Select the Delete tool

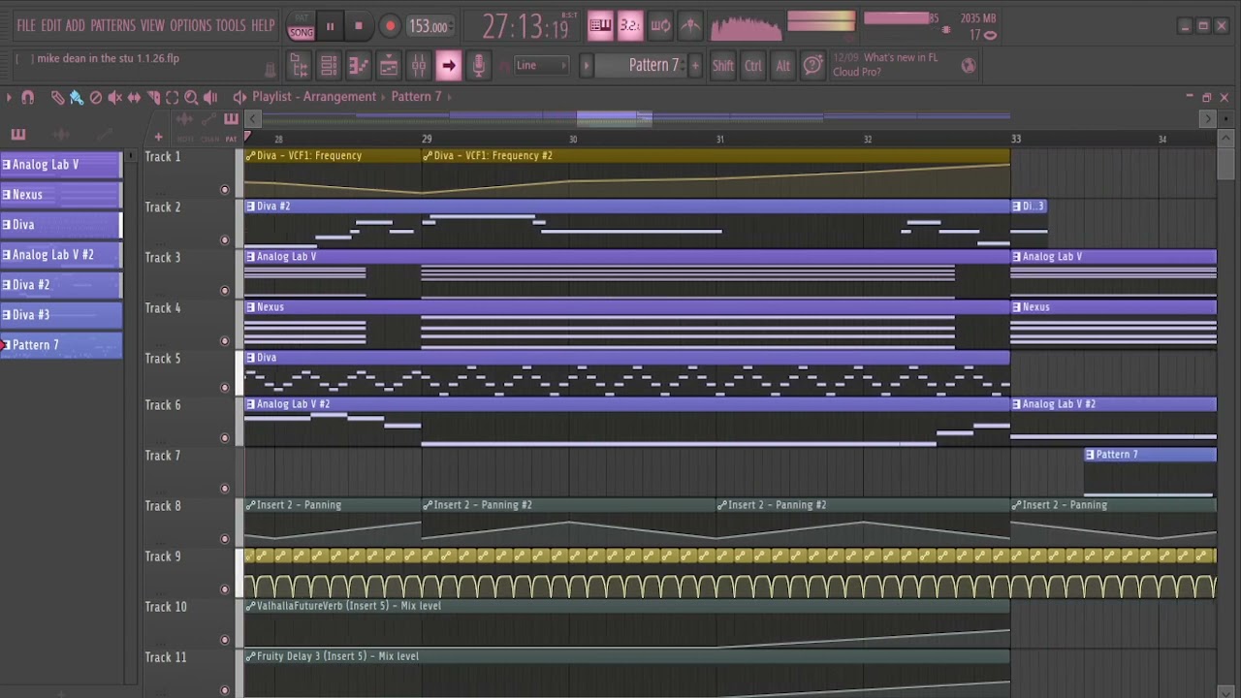(96, 97)
